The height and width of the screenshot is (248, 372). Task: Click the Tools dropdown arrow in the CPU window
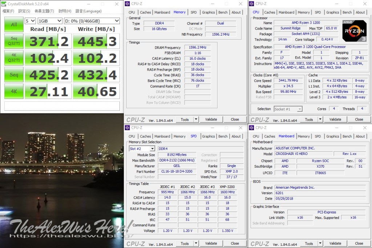320,119
